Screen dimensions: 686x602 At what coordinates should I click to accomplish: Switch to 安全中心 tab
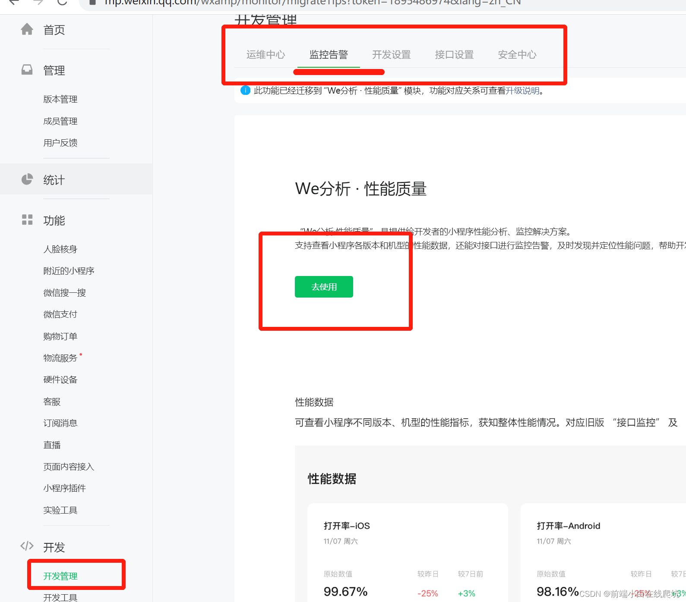517,55
